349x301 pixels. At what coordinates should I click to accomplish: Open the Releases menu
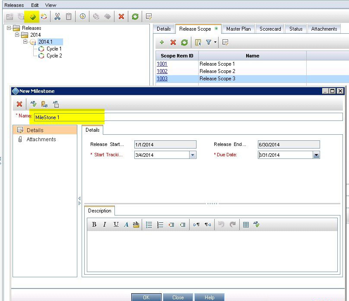14,5
